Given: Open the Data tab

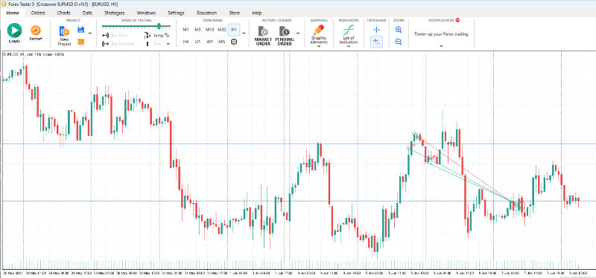Looking at the screenshot, I should [x=87, y=13].
